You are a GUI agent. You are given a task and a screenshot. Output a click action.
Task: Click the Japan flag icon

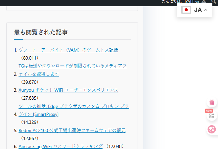[186, 10]
